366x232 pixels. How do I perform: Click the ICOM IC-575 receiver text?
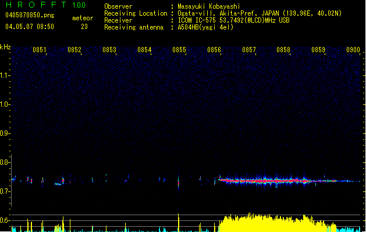point(234,20)
